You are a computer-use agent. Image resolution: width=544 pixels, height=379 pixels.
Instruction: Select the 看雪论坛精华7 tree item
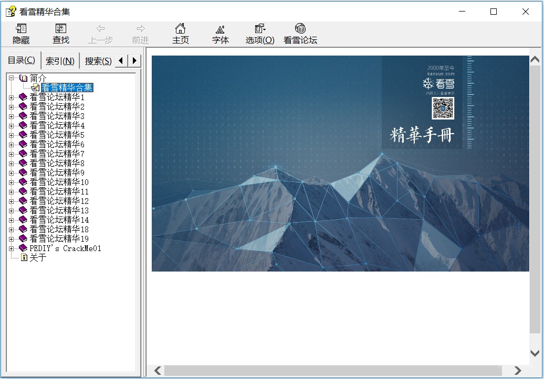(x=57, y=154)
